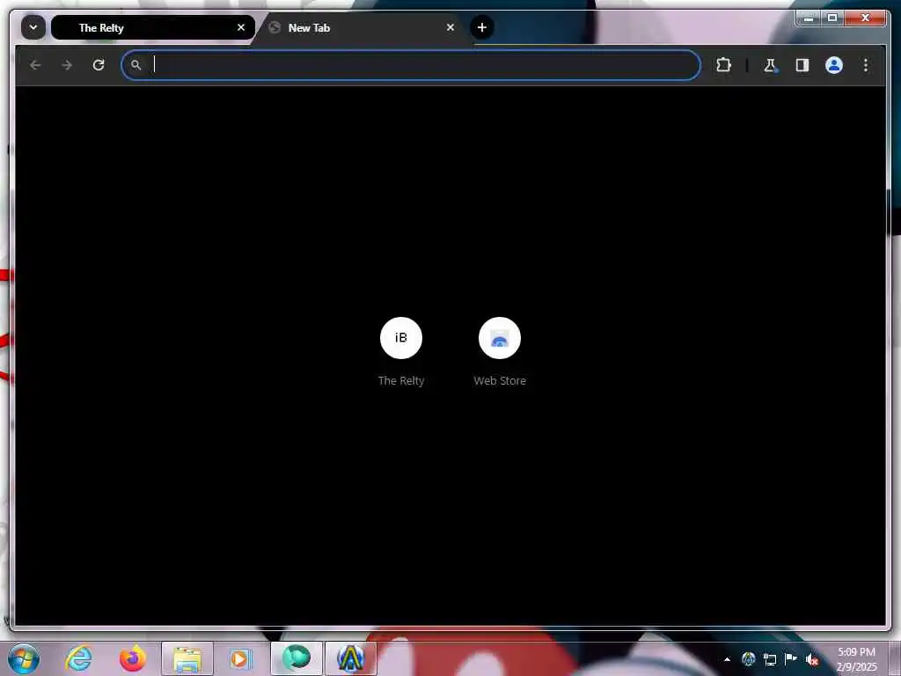The width and height of the screenshot is (901, 676).
Task: Open Chrome Labs flask icon
Action: [x=770, y=65]
